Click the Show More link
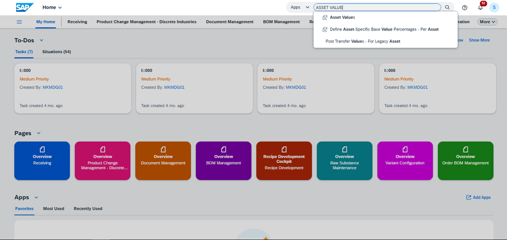 point(479,40)
